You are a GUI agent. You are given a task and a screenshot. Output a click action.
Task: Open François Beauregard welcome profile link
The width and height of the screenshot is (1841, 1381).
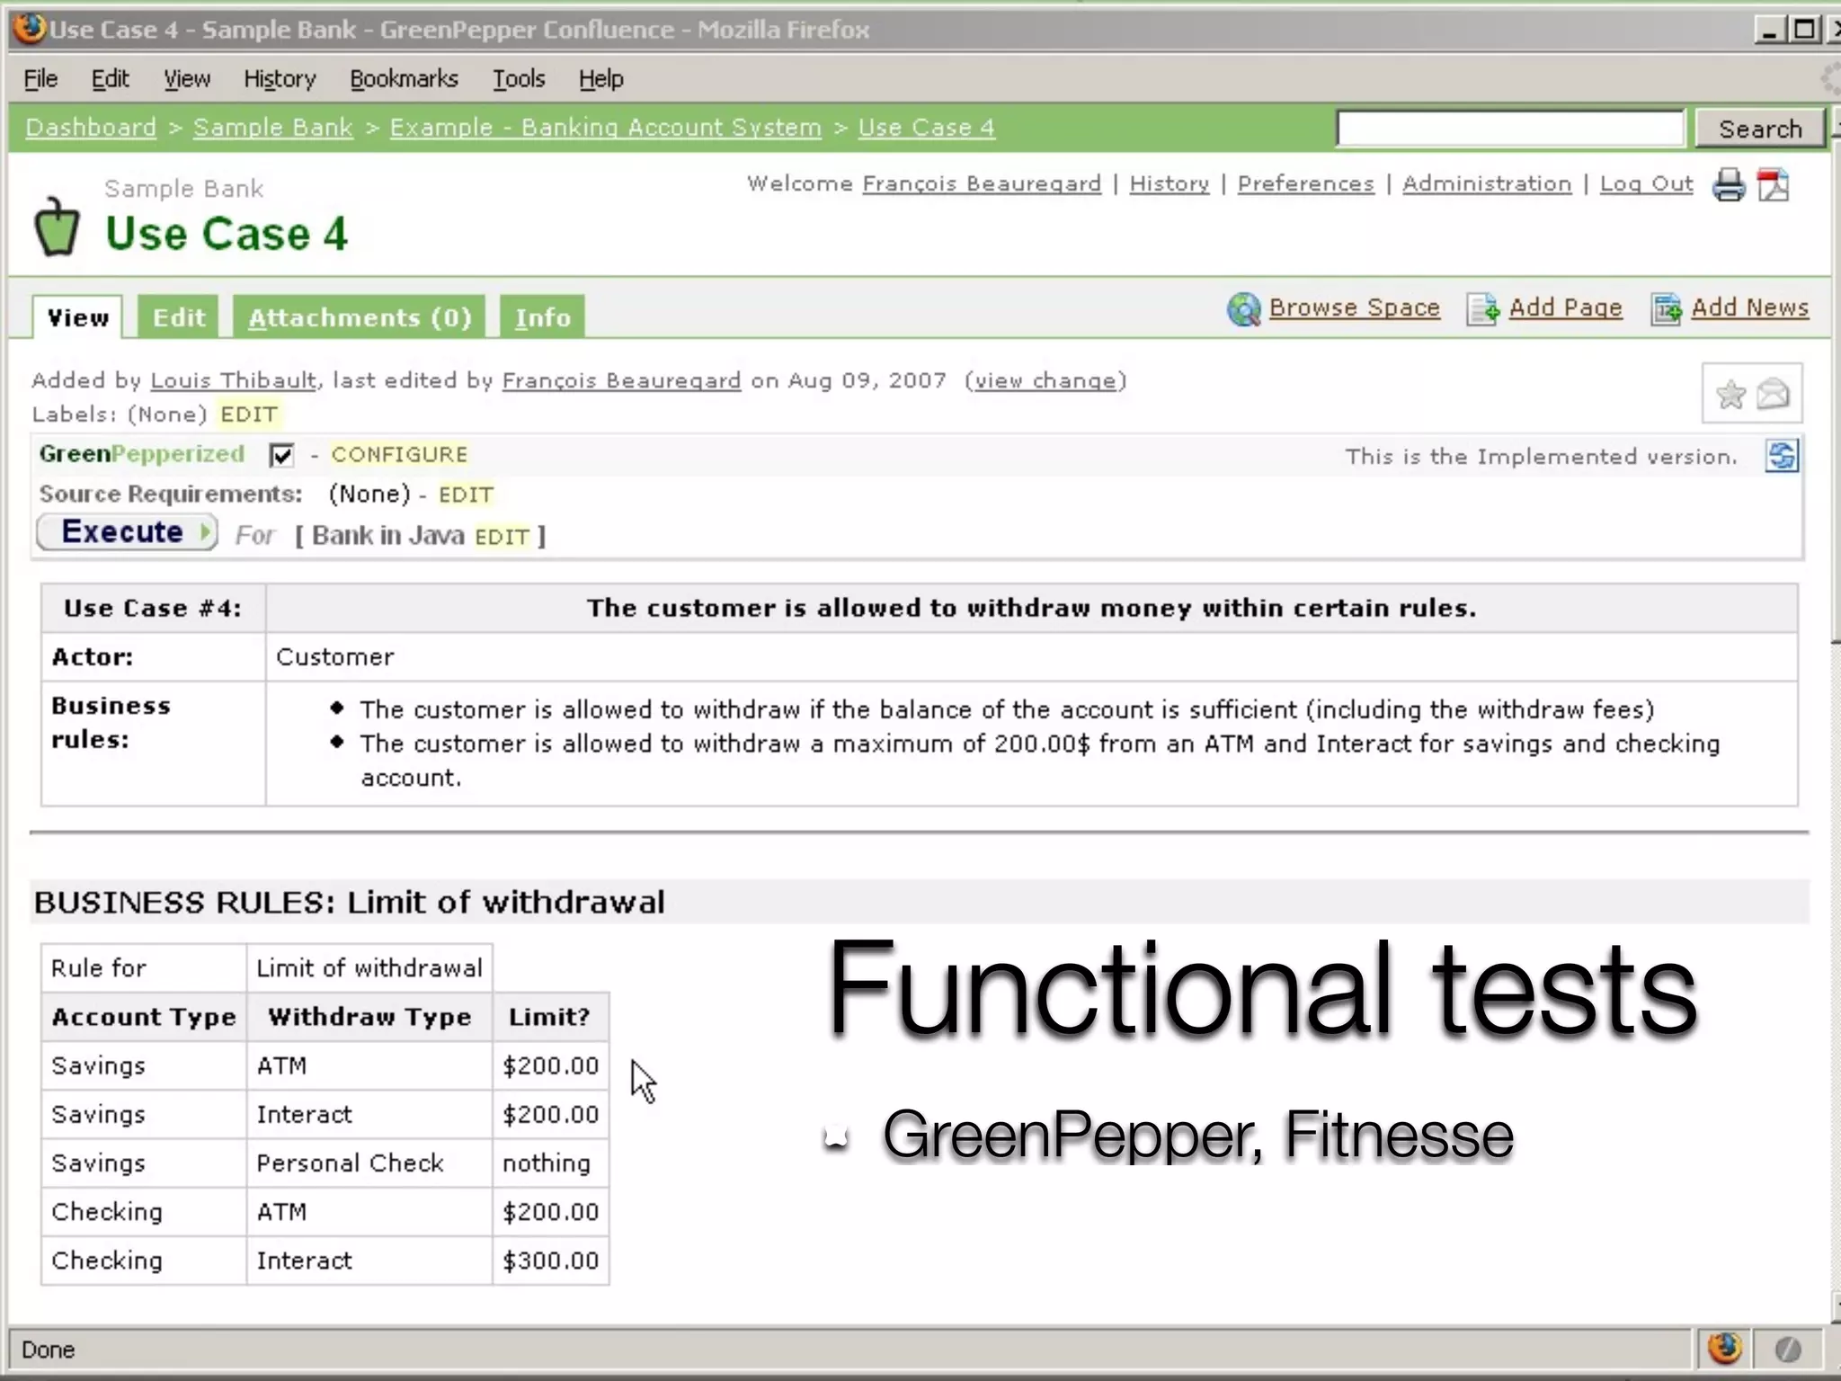point(982,183)
